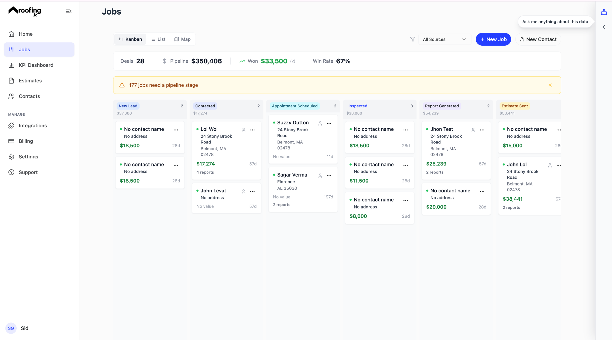The width and height of the screenshot is (612, 340).
Task: Dismiss the pipeline stage warning banner
Action: (x=550, y=85)
